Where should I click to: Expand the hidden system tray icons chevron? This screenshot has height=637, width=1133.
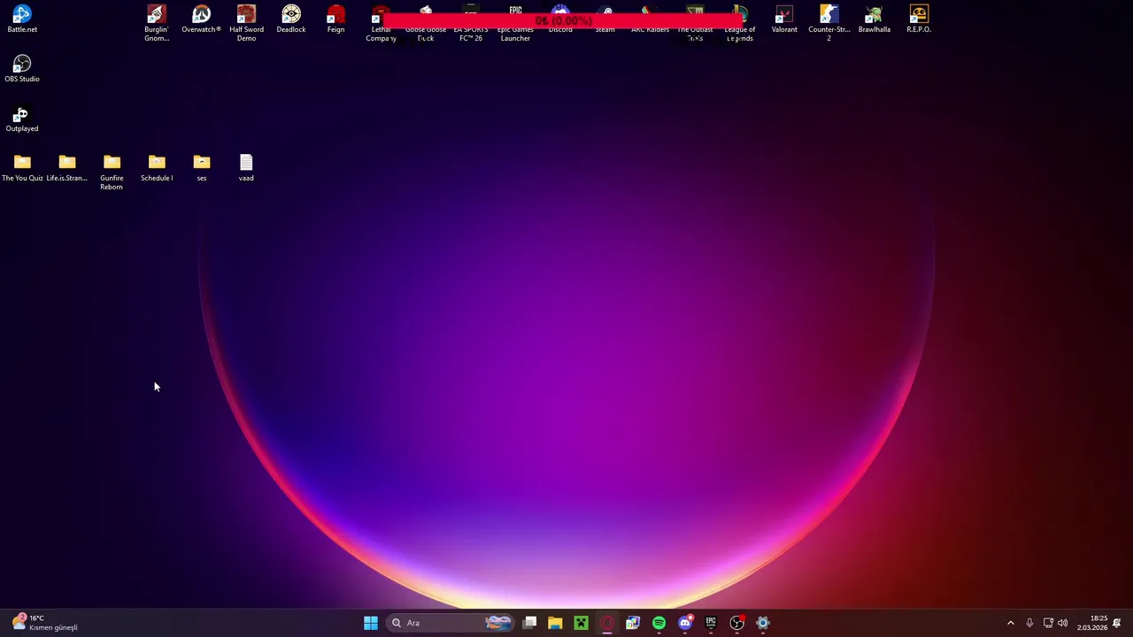(x=1011, y=623)
